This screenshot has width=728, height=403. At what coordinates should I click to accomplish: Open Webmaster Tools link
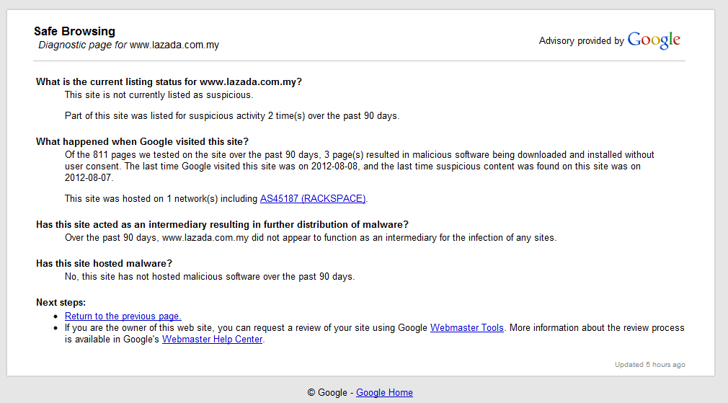point(466,328)
